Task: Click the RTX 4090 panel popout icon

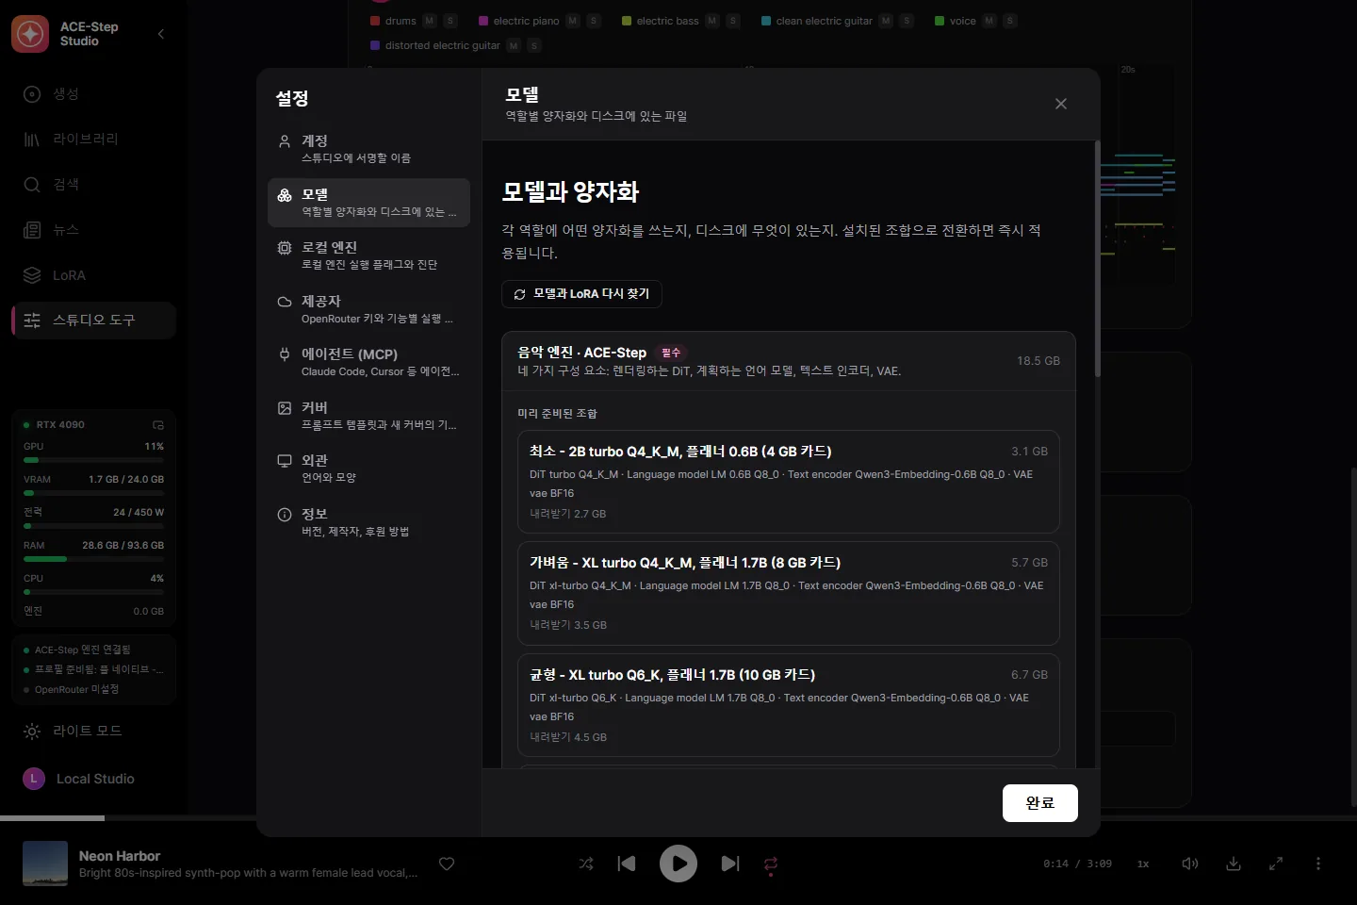Action: 158,425
